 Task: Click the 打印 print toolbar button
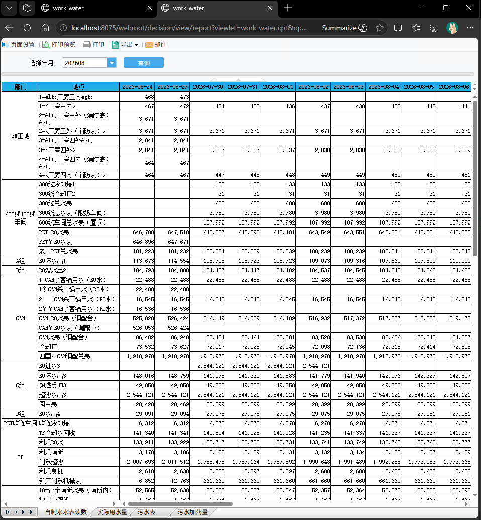coord(93,45)
